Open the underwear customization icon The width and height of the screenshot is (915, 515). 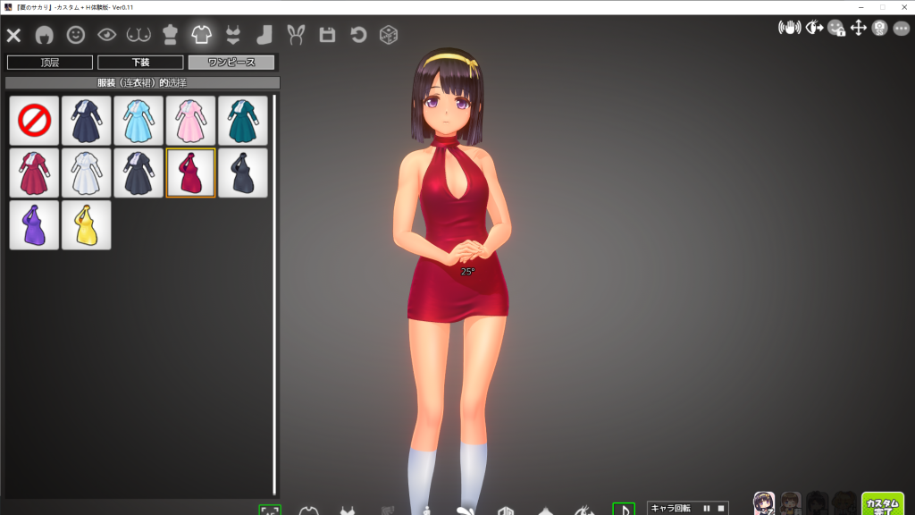[234, 36]
